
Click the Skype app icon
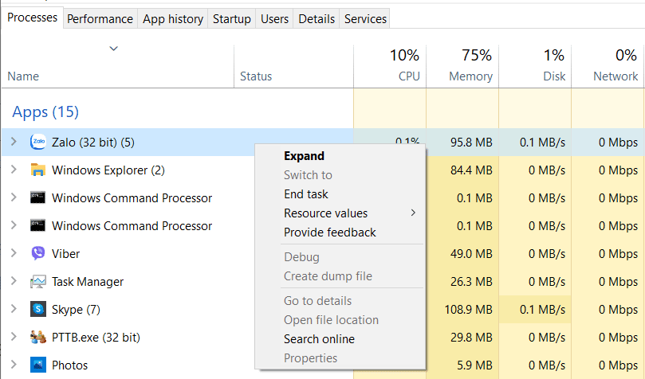click(37, 310)
